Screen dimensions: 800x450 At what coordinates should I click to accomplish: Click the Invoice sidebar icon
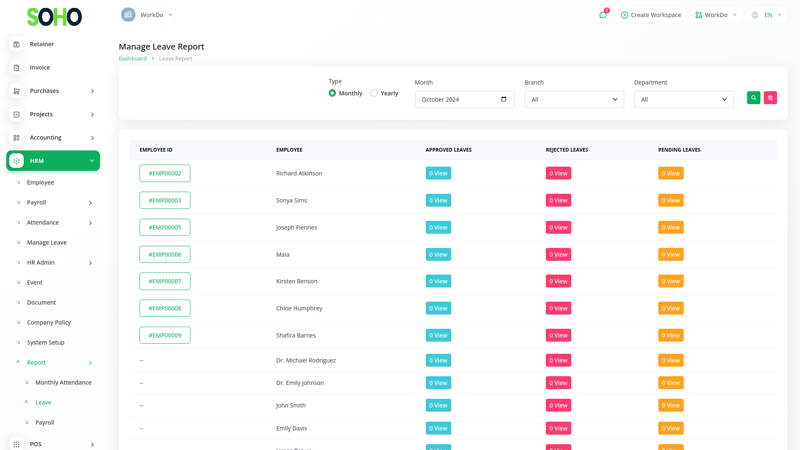pos(17,67)
